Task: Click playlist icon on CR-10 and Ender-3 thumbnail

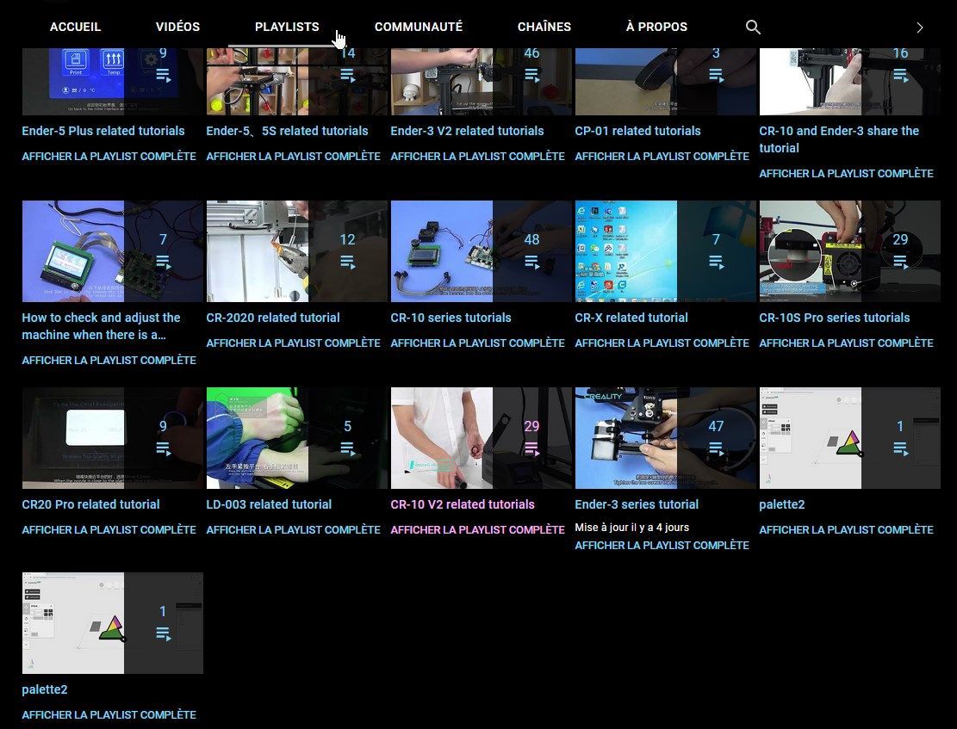Action: click(900, 76)
